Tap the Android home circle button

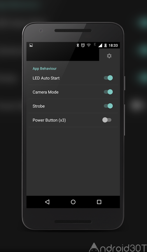click(73, 202)
